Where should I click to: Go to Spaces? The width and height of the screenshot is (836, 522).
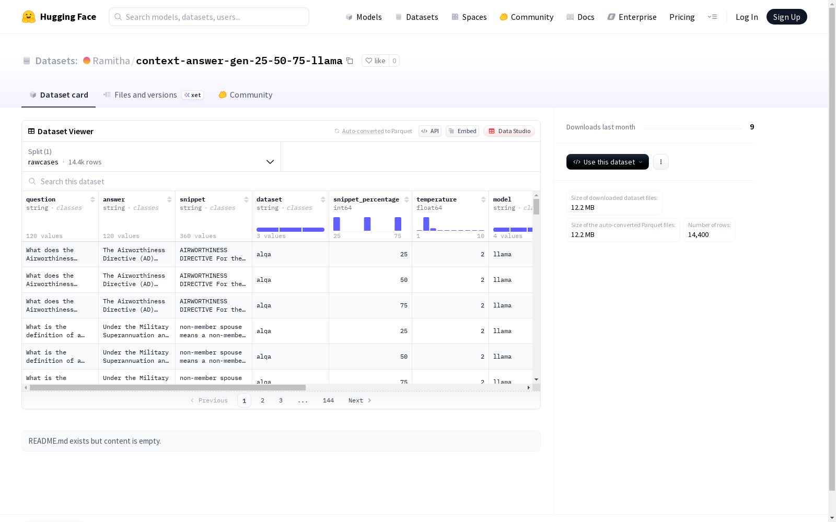click(469, 17)
